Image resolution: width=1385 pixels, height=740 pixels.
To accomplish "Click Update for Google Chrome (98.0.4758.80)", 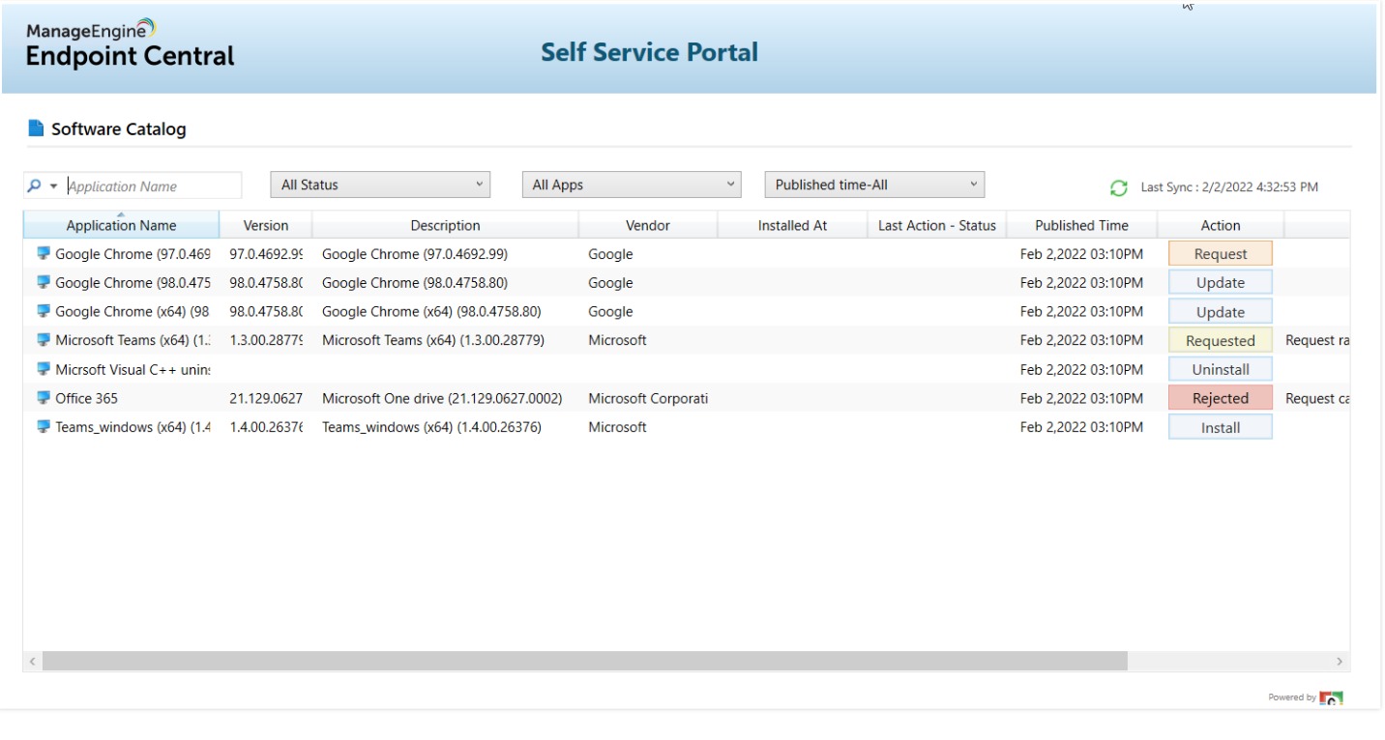I will tap(1221, 283).
